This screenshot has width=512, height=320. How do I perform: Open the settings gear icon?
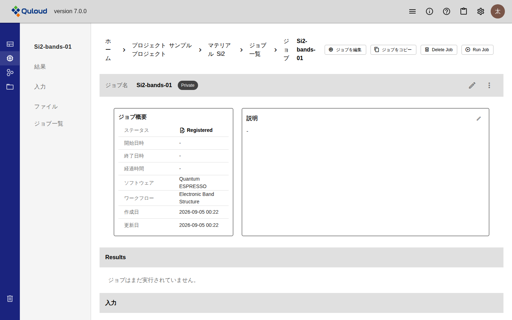[x=481, y=11]
